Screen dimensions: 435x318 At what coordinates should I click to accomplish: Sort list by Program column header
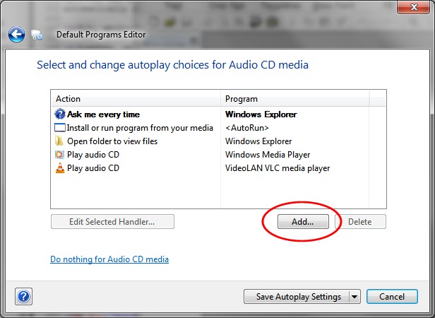[x=294, y=99]
